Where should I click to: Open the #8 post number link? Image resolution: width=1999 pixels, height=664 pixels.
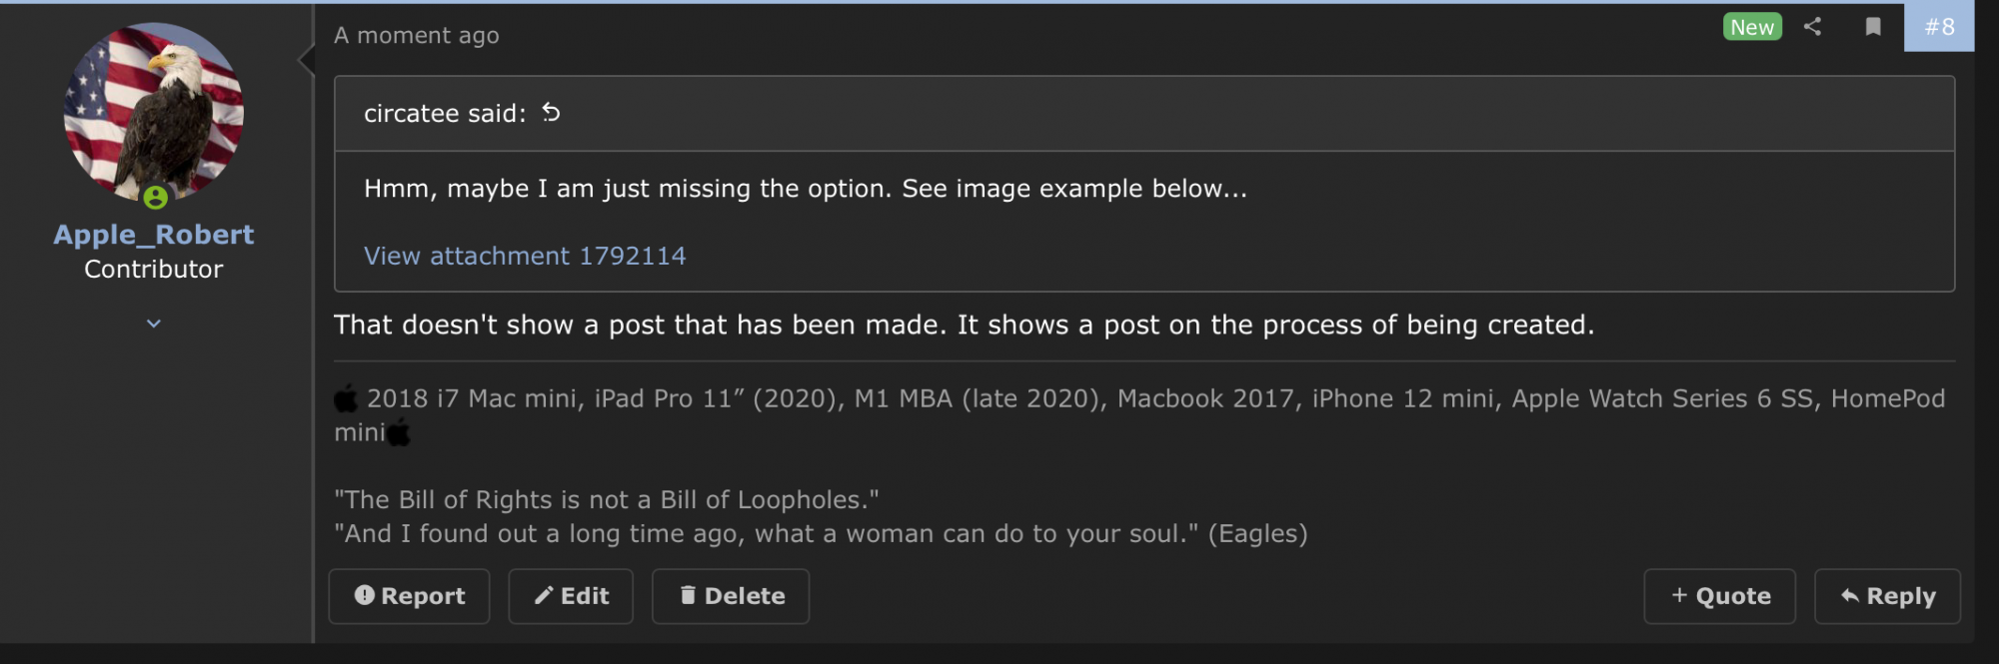point(1938,27)
